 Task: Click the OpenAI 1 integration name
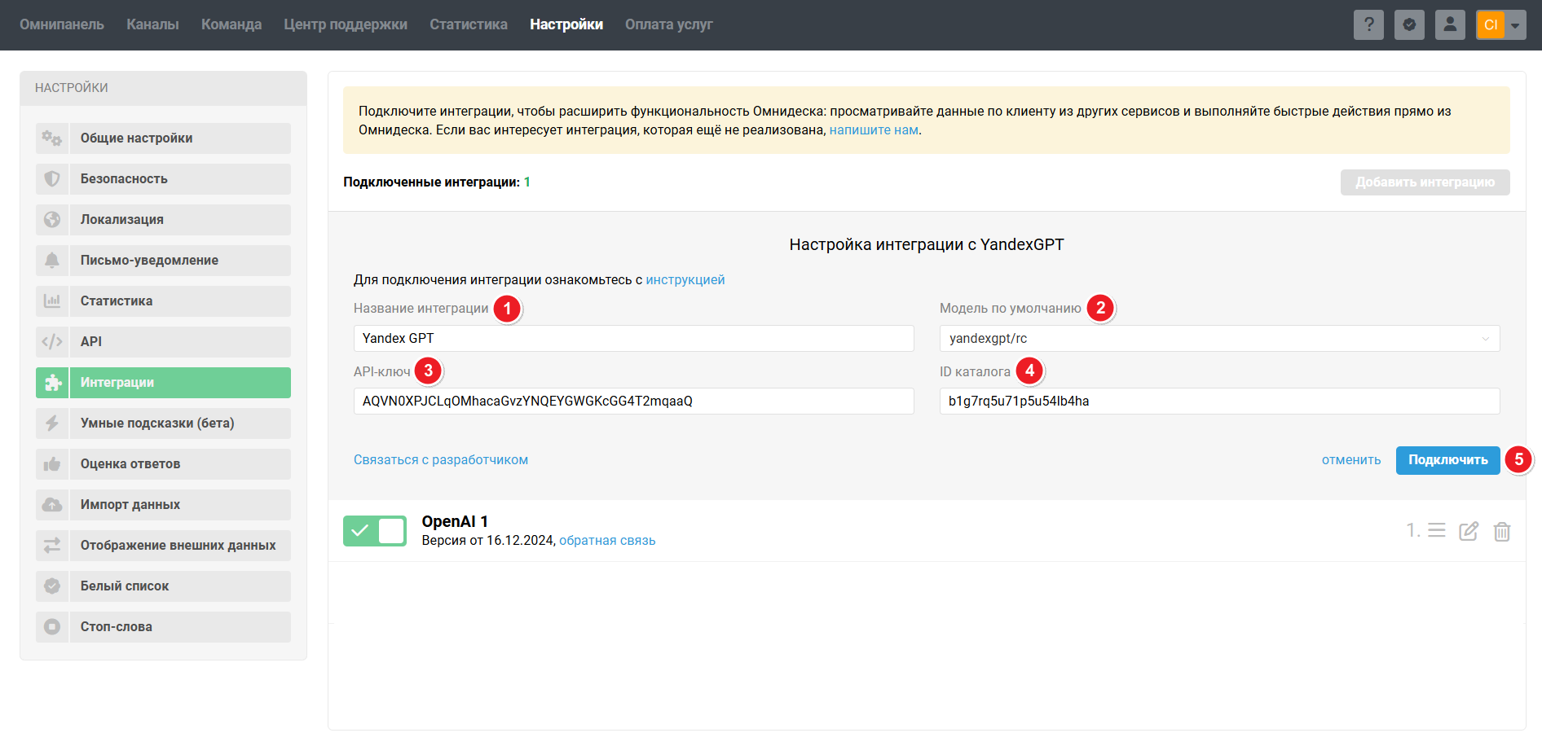(455, 522)
